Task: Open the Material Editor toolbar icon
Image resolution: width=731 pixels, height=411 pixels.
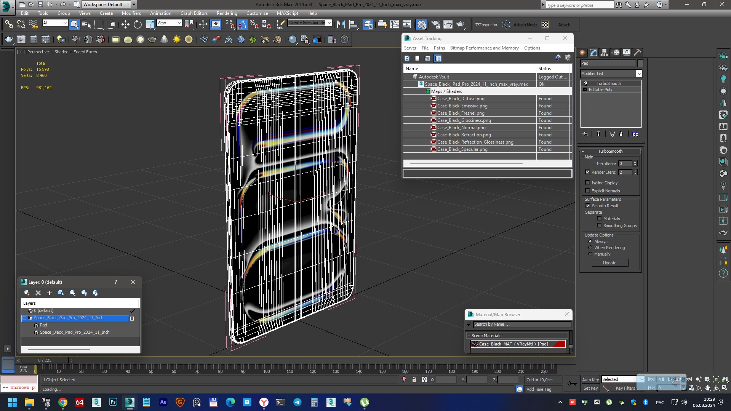Action: point(421,25)
